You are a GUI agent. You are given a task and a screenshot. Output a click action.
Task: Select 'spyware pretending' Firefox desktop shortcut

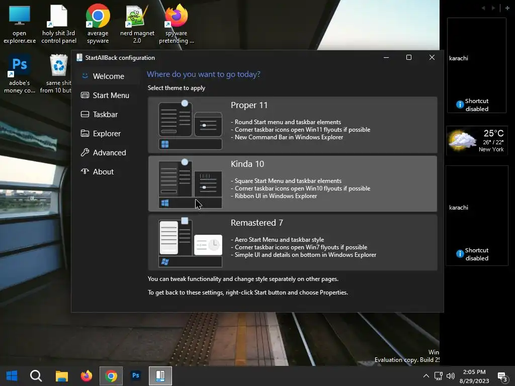(x=177, y=25)
